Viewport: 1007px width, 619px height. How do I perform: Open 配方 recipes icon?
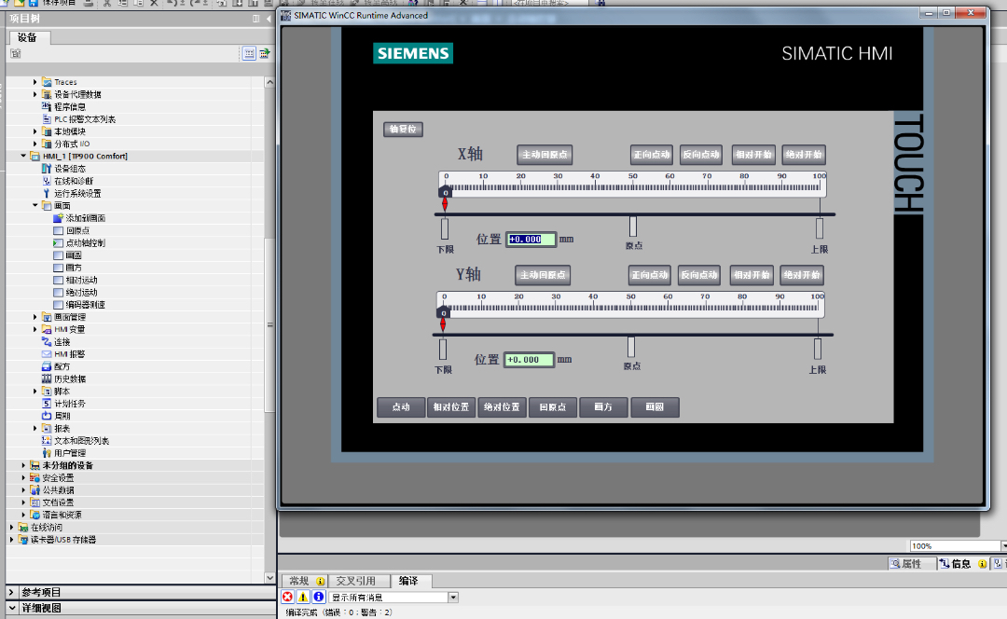point(47,366)
